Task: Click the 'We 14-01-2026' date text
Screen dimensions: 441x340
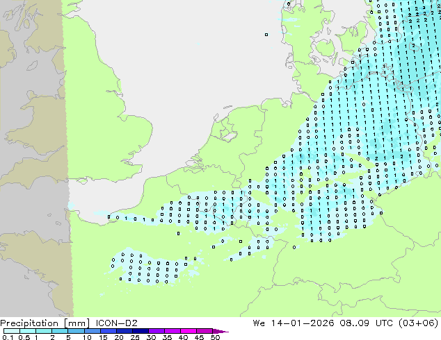Action: coord(294,323)
